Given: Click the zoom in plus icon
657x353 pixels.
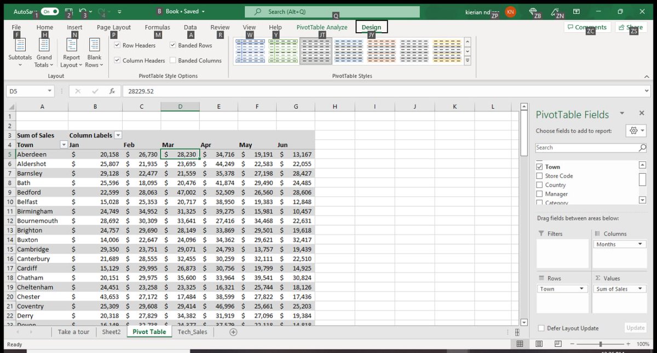Looking at the screenshot, I should click(628, 344).
